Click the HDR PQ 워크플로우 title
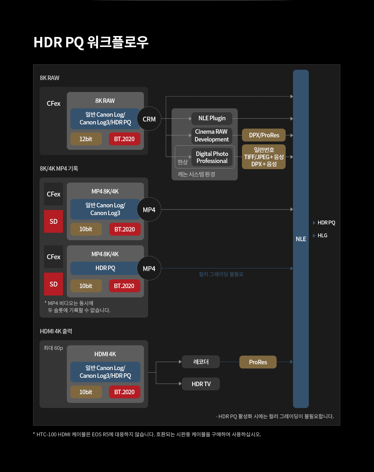This screenshot has height=472, width=374. 91,42
